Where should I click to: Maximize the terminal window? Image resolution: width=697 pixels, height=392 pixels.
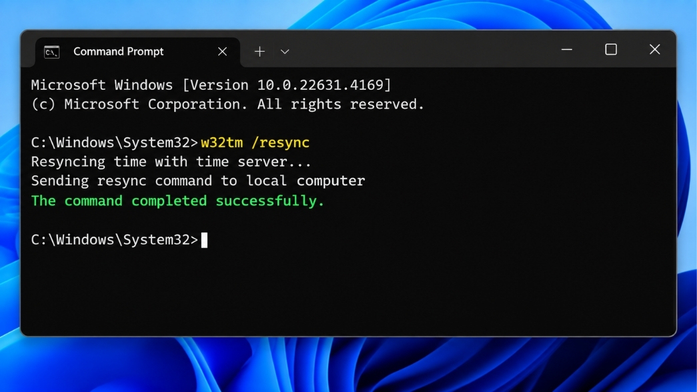pos(611,49)
